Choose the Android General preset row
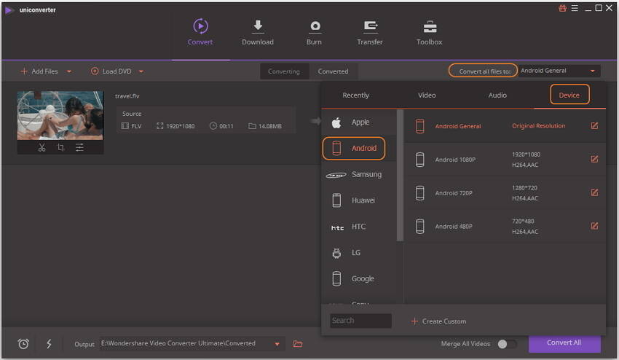 [x=505, y=126]
